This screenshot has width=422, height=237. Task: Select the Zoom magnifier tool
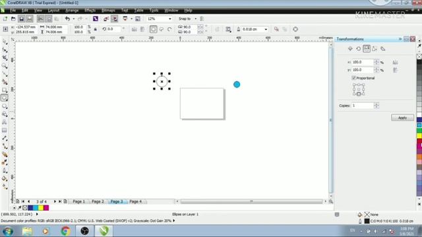[x=5, y=66]
